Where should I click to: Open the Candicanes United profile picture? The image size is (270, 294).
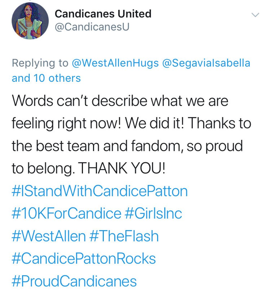30,21
